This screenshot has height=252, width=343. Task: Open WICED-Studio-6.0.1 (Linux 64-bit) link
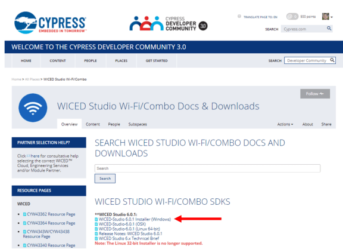pos(129,229)
